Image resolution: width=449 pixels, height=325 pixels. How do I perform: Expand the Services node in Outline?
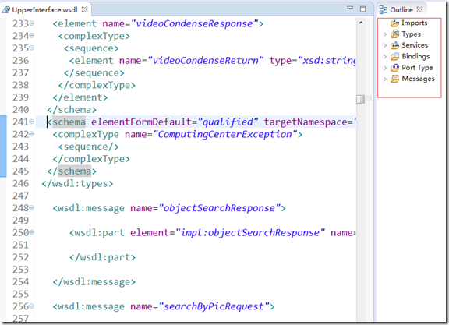pos(385,45)
